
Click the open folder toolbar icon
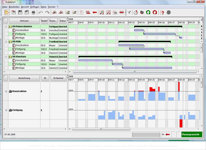coord(7,12)
